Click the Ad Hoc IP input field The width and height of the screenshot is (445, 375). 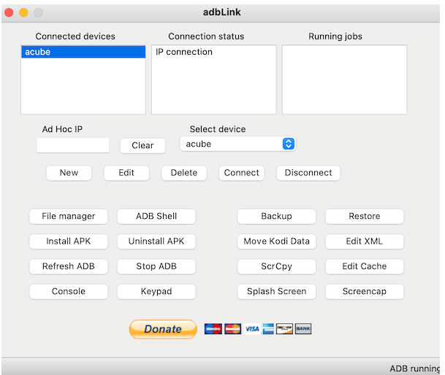pyautogui.click(x=73, y=145)
